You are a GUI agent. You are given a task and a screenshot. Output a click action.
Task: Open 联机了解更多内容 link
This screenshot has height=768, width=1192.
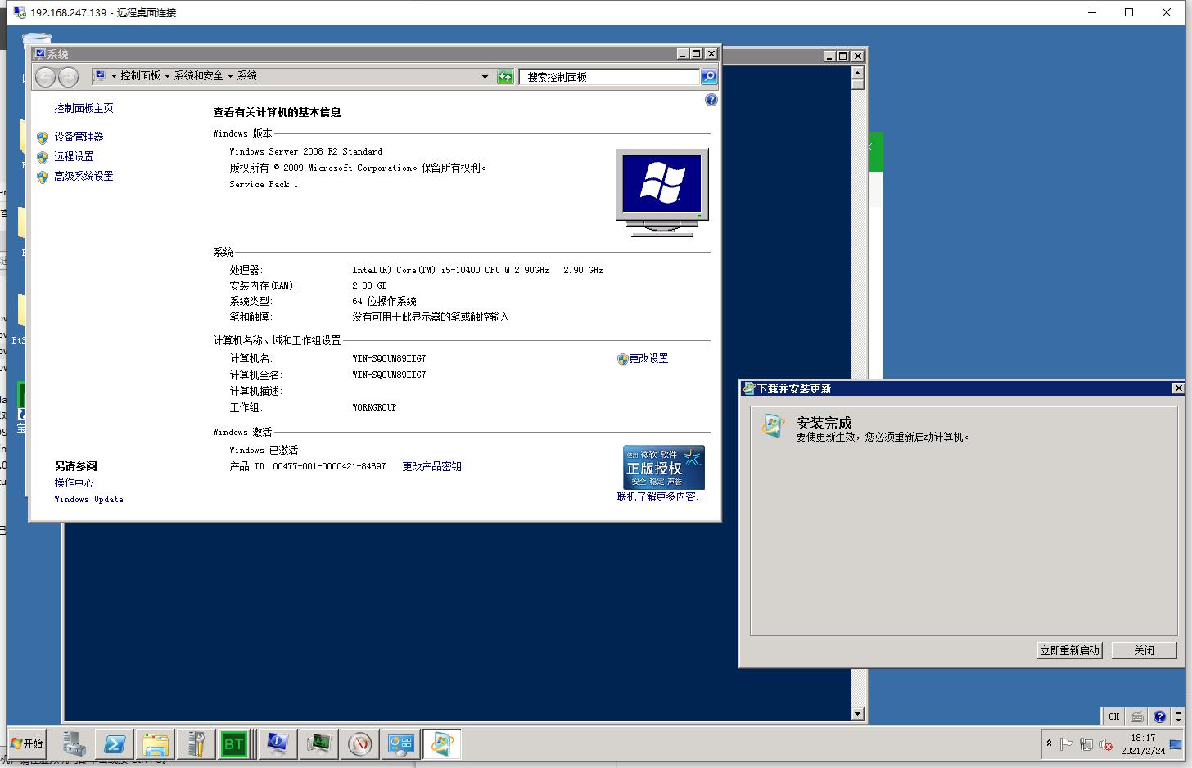pyautogui.click(x=662, y=496)
